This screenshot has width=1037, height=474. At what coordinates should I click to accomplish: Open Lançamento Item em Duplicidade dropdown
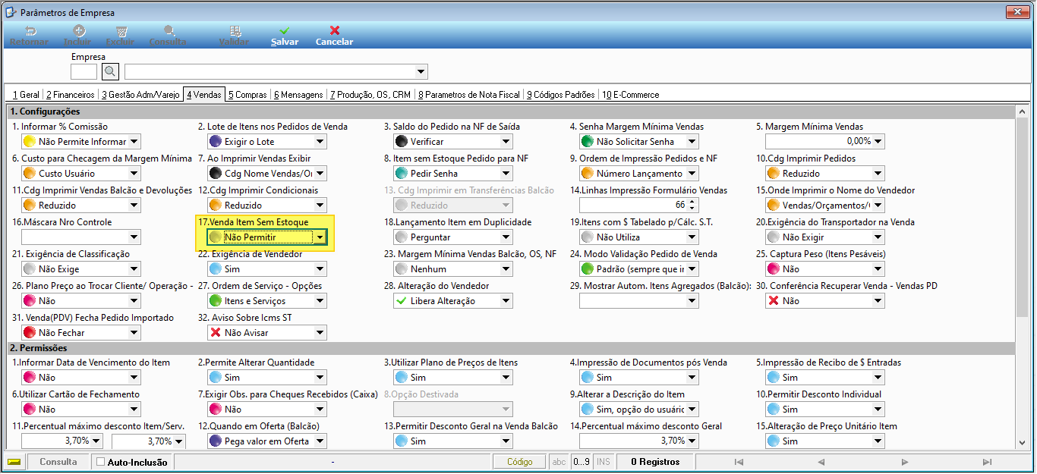pos(506,237)
